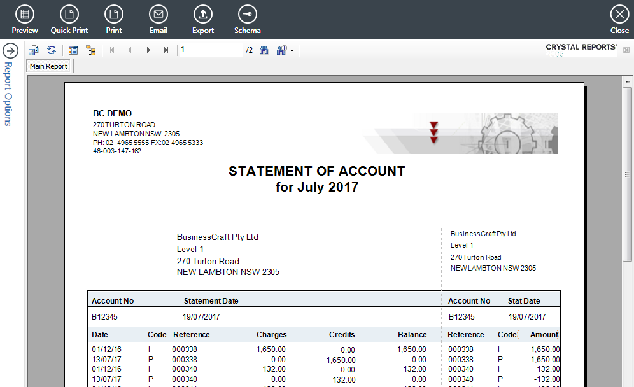Go to the previous page
This screenshot has height=387, width=634.
point(130,50)
